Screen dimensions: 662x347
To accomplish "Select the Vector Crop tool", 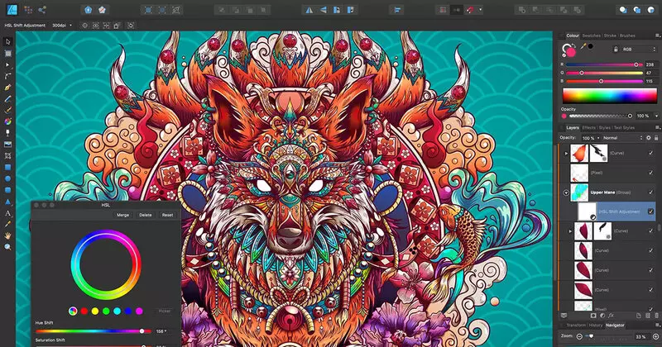I will point(7,156).
